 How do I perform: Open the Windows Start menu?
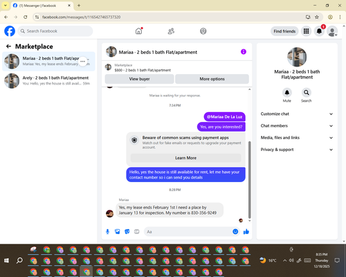coord(6,260)
